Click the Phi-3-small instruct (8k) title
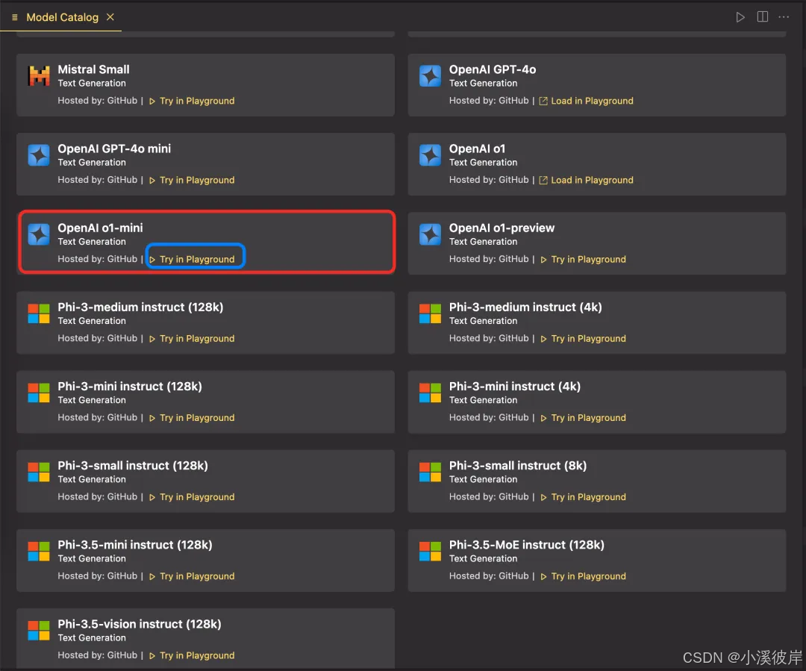Screen dimensions: 806x671 [518, 465]
